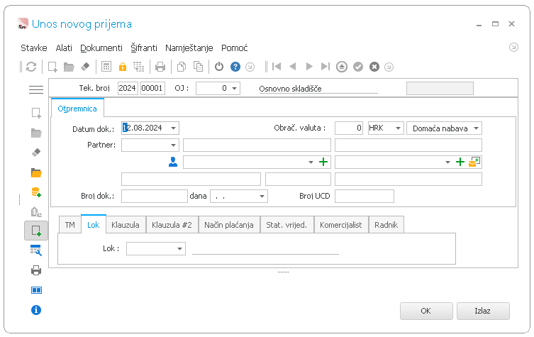534x337 pixels.
Task: Switch to the Klauzula #2 tab
Action: (x=172, y=225)
